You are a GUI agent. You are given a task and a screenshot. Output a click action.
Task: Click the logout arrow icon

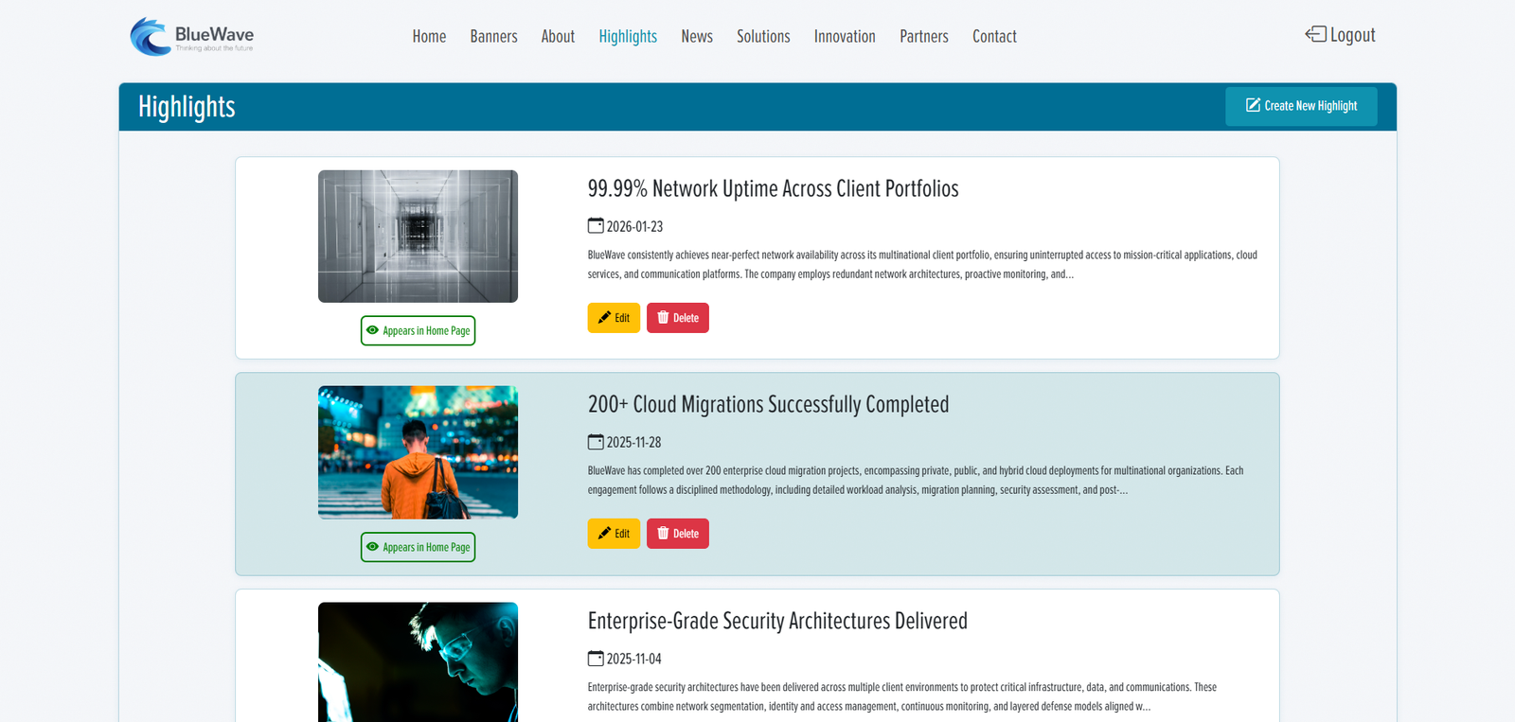pos(1315,34)
